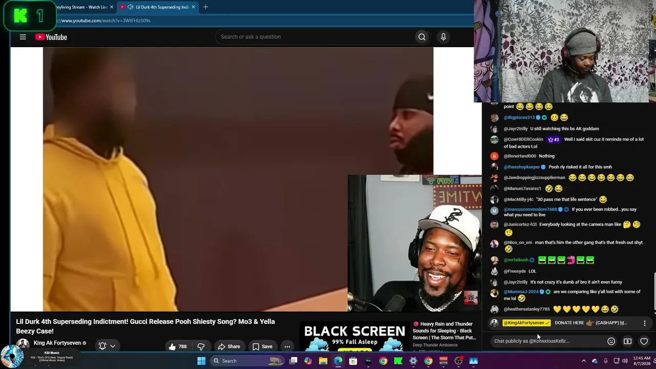Open Copilot from the taskbar
Screen dimensions: 656x369
click(x=308, y=361)
